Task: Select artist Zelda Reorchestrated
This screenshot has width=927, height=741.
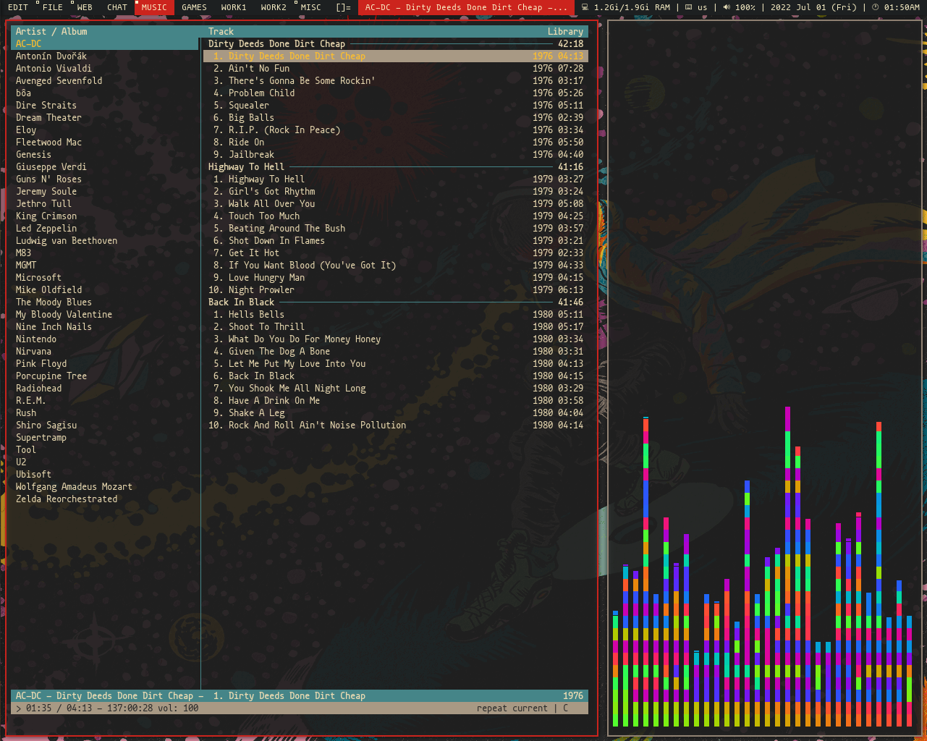Action: 105,499
